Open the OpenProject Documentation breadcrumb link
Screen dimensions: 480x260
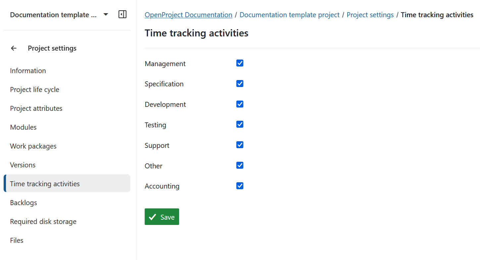point(188,15)
